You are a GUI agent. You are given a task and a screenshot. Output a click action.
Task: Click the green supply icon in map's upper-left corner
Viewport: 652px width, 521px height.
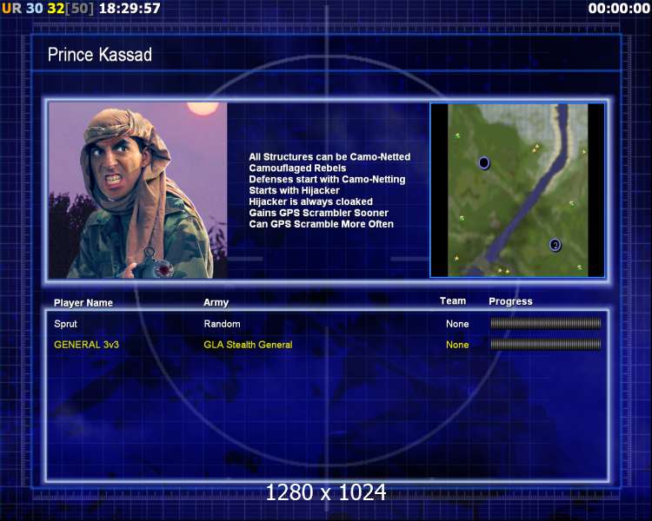[457, 135]
